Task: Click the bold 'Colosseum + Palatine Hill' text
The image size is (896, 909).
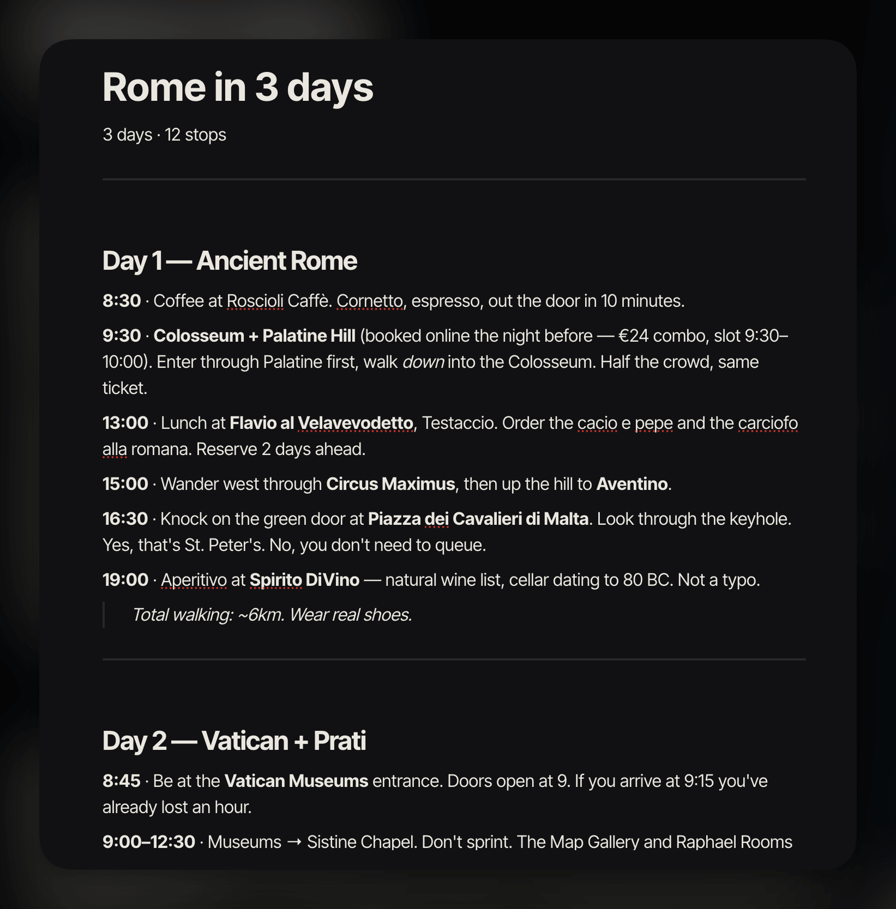Action: [255, 336]
